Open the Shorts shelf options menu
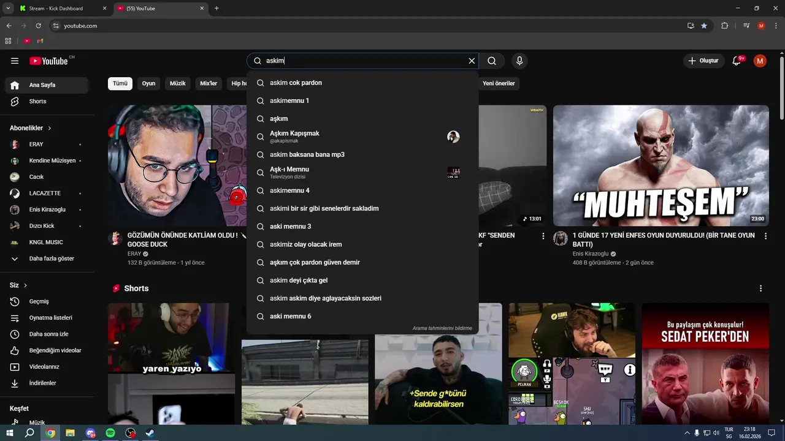 pos(760,288)
